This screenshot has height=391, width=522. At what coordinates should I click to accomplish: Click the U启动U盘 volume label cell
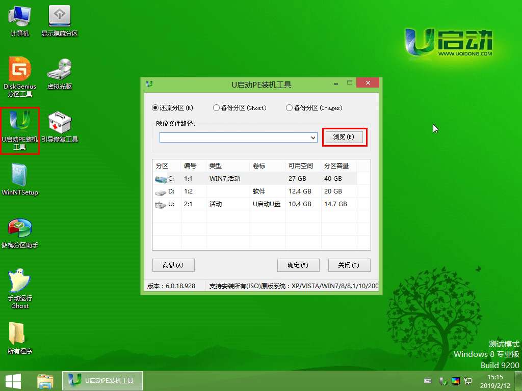tap(266, 204)
